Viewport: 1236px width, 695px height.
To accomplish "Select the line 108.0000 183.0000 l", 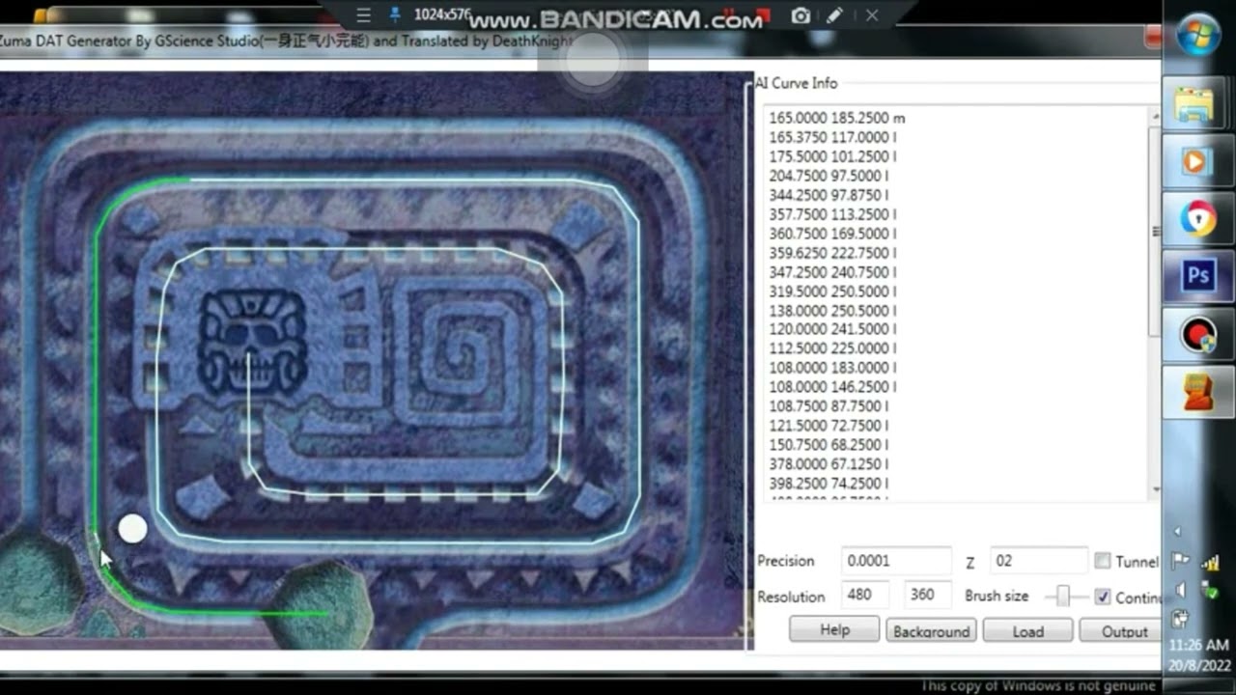I will tap(832, 368).
